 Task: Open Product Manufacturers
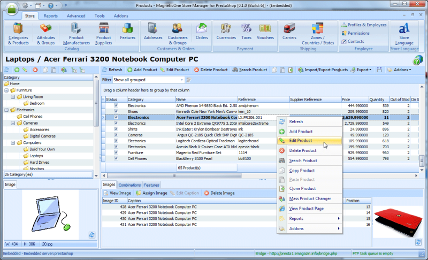coord(76,34)
